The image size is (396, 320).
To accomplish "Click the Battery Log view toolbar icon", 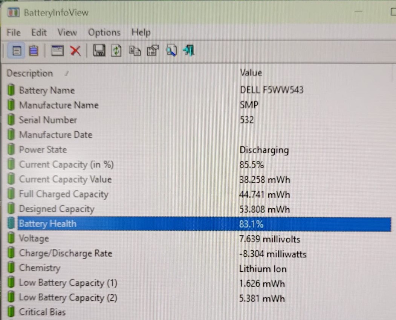I will coord(34,51).
